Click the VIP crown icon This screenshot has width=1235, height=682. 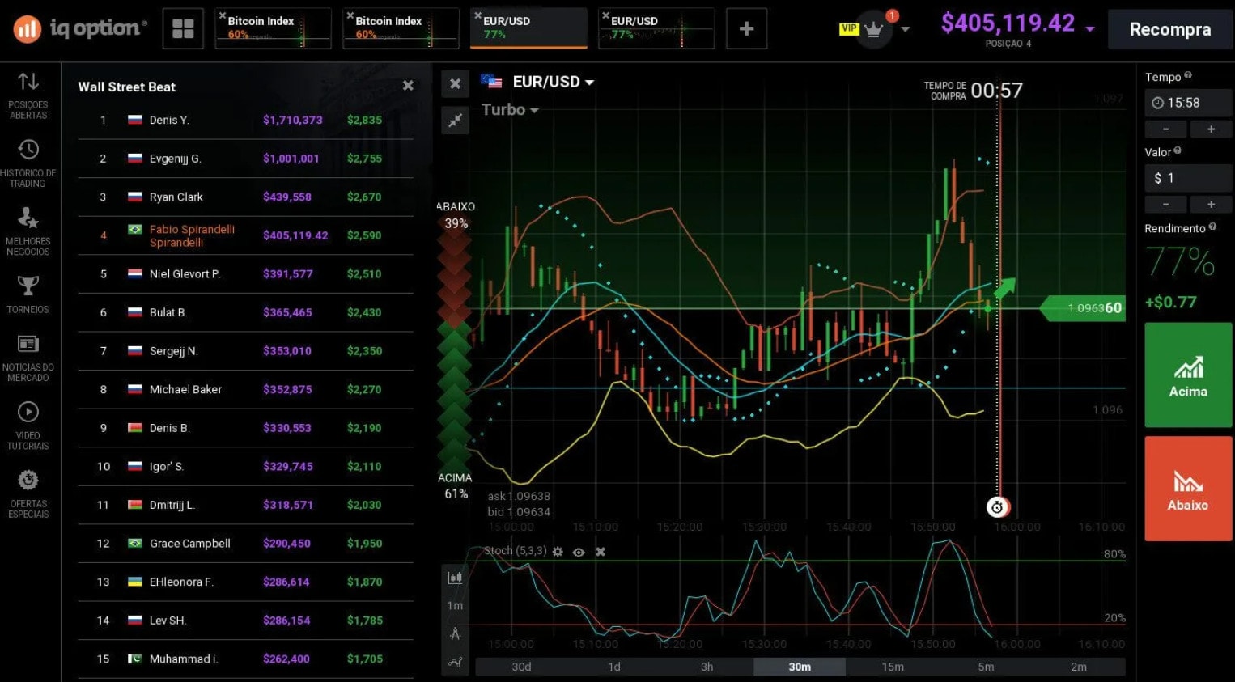873,30
